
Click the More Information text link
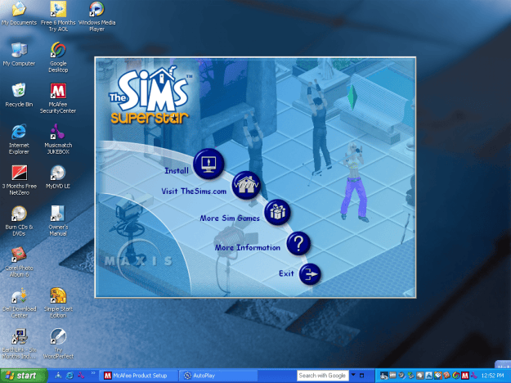tap(248, 248)
